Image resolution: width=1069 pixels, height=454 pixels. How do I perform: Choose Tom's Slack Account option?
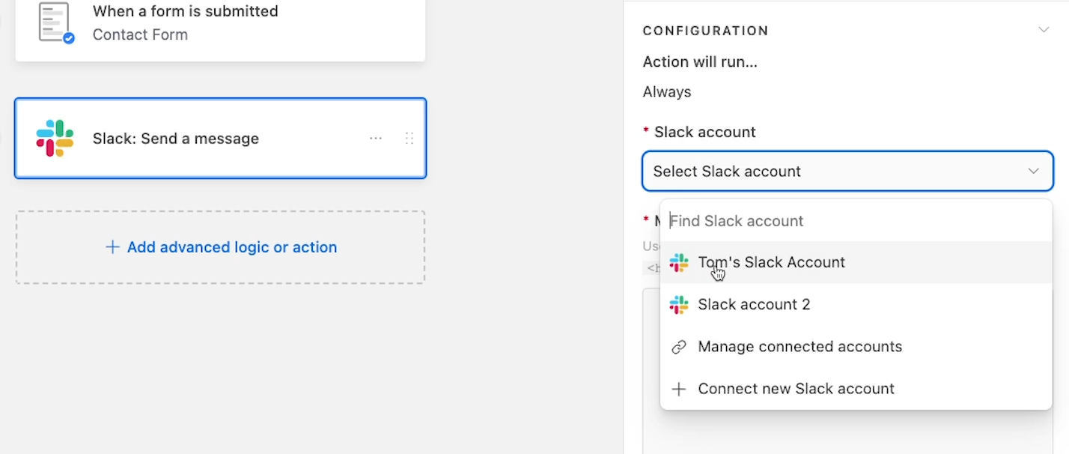856,262
